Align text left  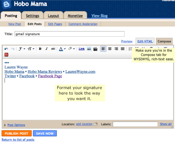(x=103, y=49)
